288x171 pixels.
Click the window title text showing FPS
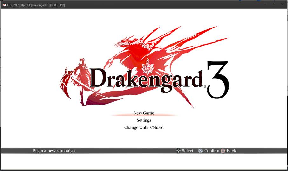36,5
